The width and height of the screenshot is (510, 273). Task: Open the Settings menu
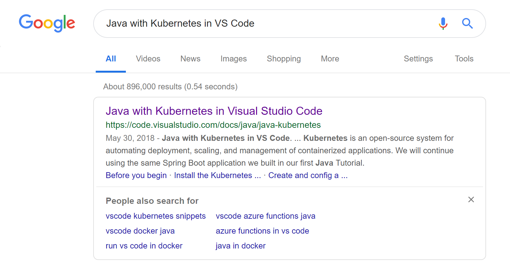418,59
